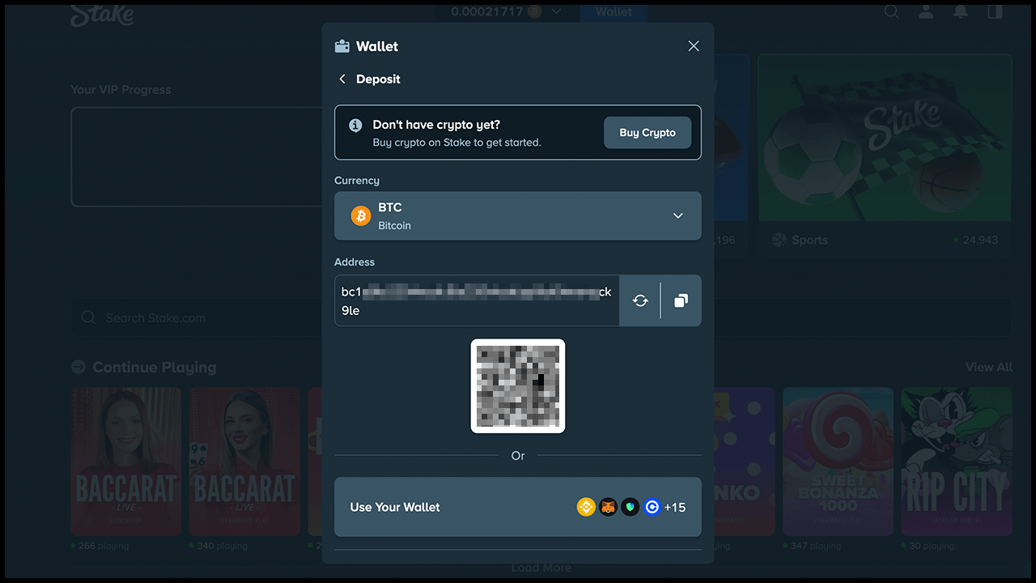Show the +15 more wallets
The image size is (1036, 583).
click(x=675, y=507)
